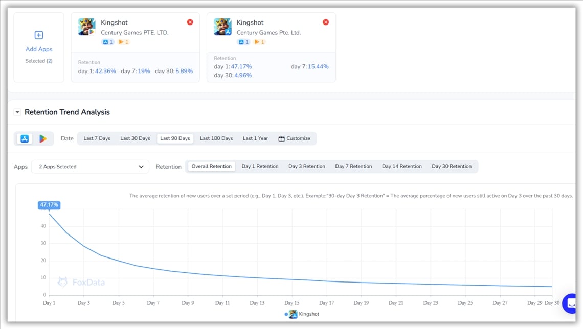Image resolution: width=583 pixels, height=329 pixels.
Task: Switch to Day 7 Retention tab
Action: pos(353,166)
